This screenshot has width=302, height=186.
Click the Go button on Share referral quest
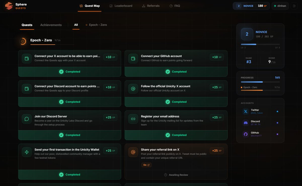click(x=146, y=165)
